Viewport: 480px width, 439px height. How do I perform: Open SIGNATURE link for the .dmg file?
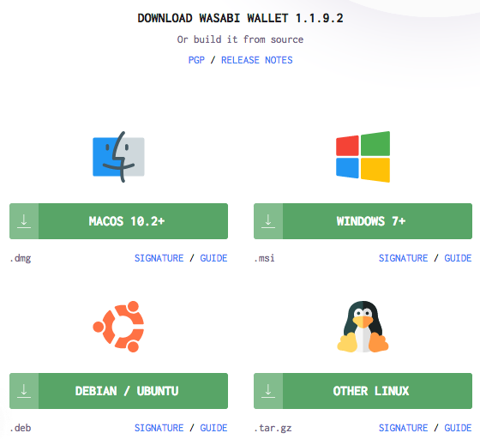159,258
